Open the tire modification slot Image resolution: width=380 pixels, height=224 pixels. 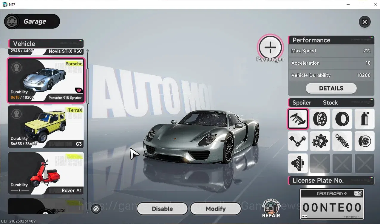pos(342,119)
